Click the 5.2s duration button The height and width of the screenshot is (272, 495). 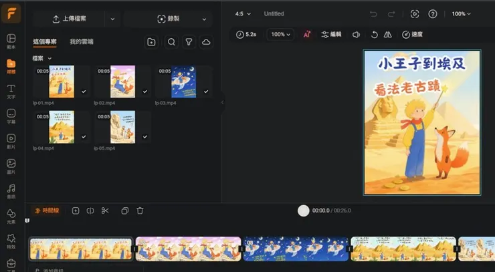point(246,34)
